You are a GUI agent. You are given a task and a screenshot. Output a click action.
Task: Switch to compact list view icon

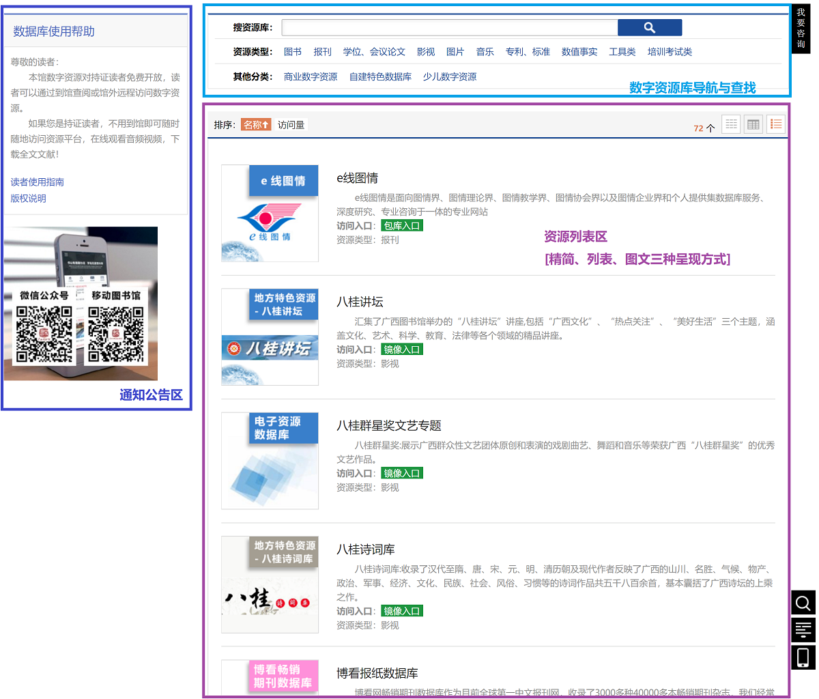732,124
